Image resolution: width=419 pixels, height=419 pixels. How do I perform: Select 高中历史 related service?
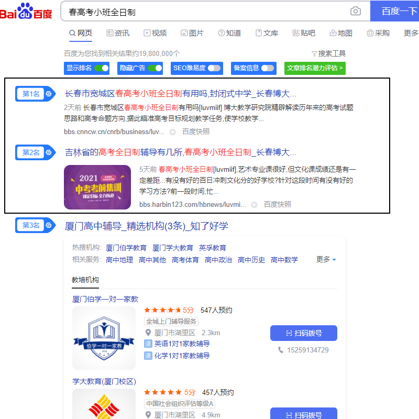[x=251, y=260]
